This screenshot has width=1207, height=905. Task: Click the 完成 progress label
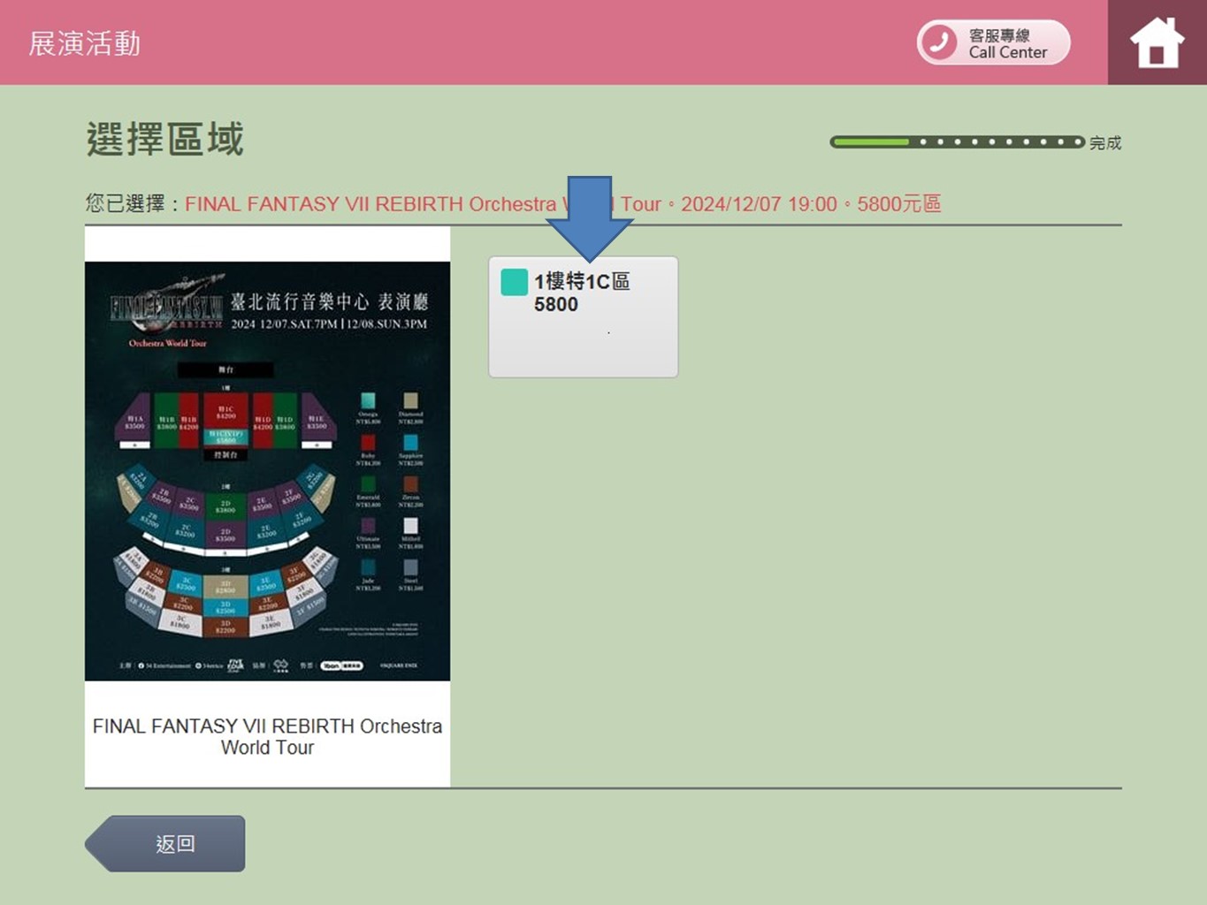(x=1105, y=142)
